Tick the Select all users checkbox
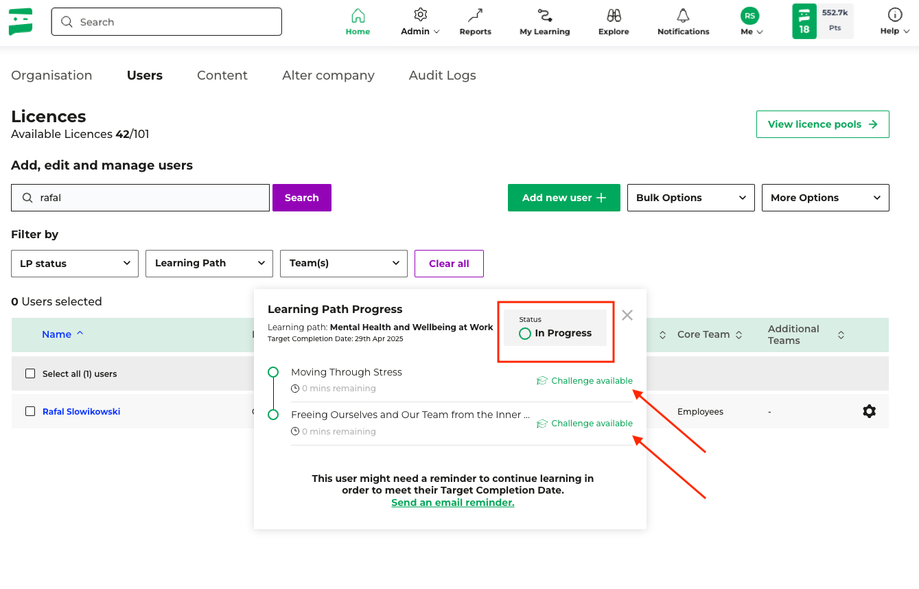Image resolution: width=919 pixels, height=589 pixels. click(30, 373)
